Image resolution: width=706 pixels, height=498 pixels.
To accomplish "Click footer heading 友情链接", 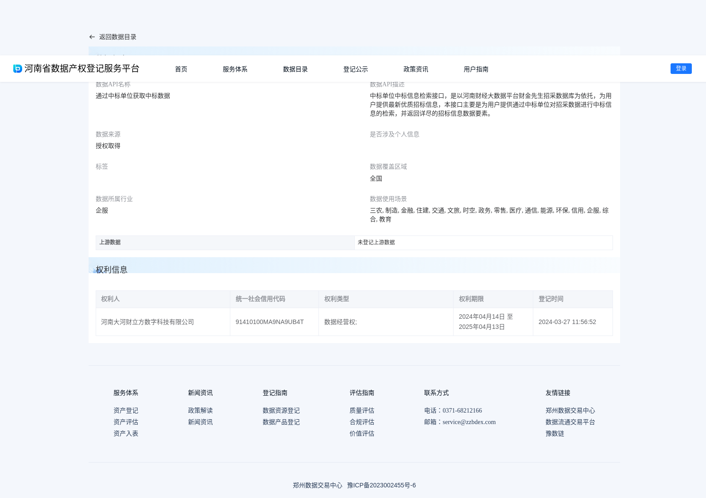I will 558,393.
